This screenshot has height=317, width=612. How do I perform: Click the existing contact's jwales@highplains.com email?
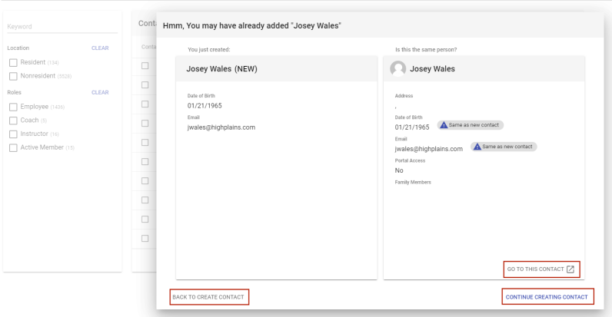[428, 149]
